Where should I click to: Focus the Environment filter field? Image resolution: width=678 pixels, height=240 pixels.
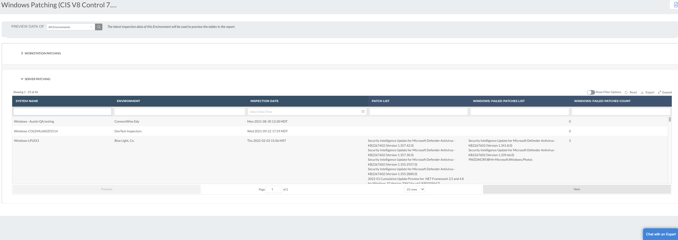180,111
